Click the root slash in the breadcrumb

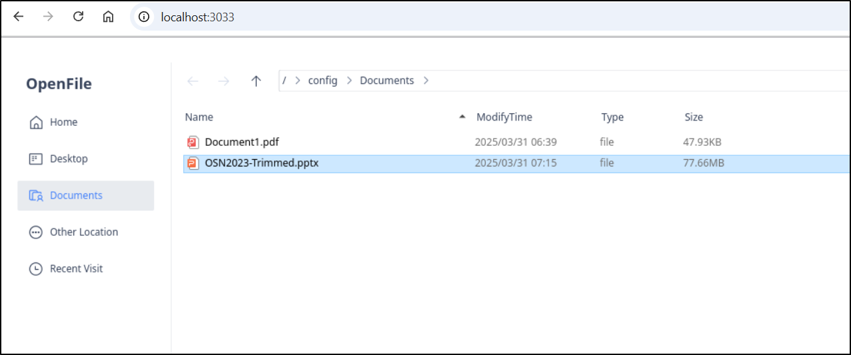coord(285,81)
